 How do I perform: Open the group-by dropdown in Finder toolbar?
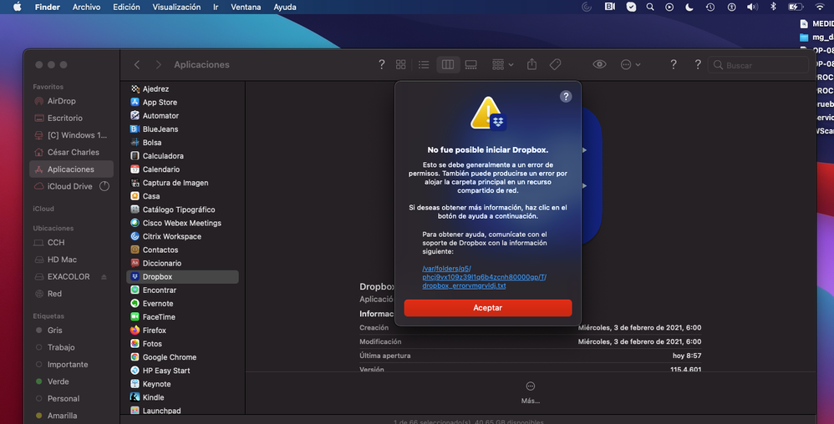(502, 64)
